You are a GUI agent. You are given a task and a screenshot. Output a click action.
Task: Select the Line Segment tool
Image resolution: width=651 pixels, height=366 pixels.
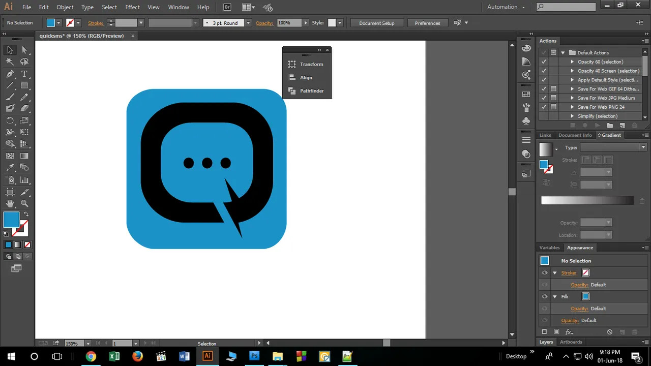(x=10, y=86)
